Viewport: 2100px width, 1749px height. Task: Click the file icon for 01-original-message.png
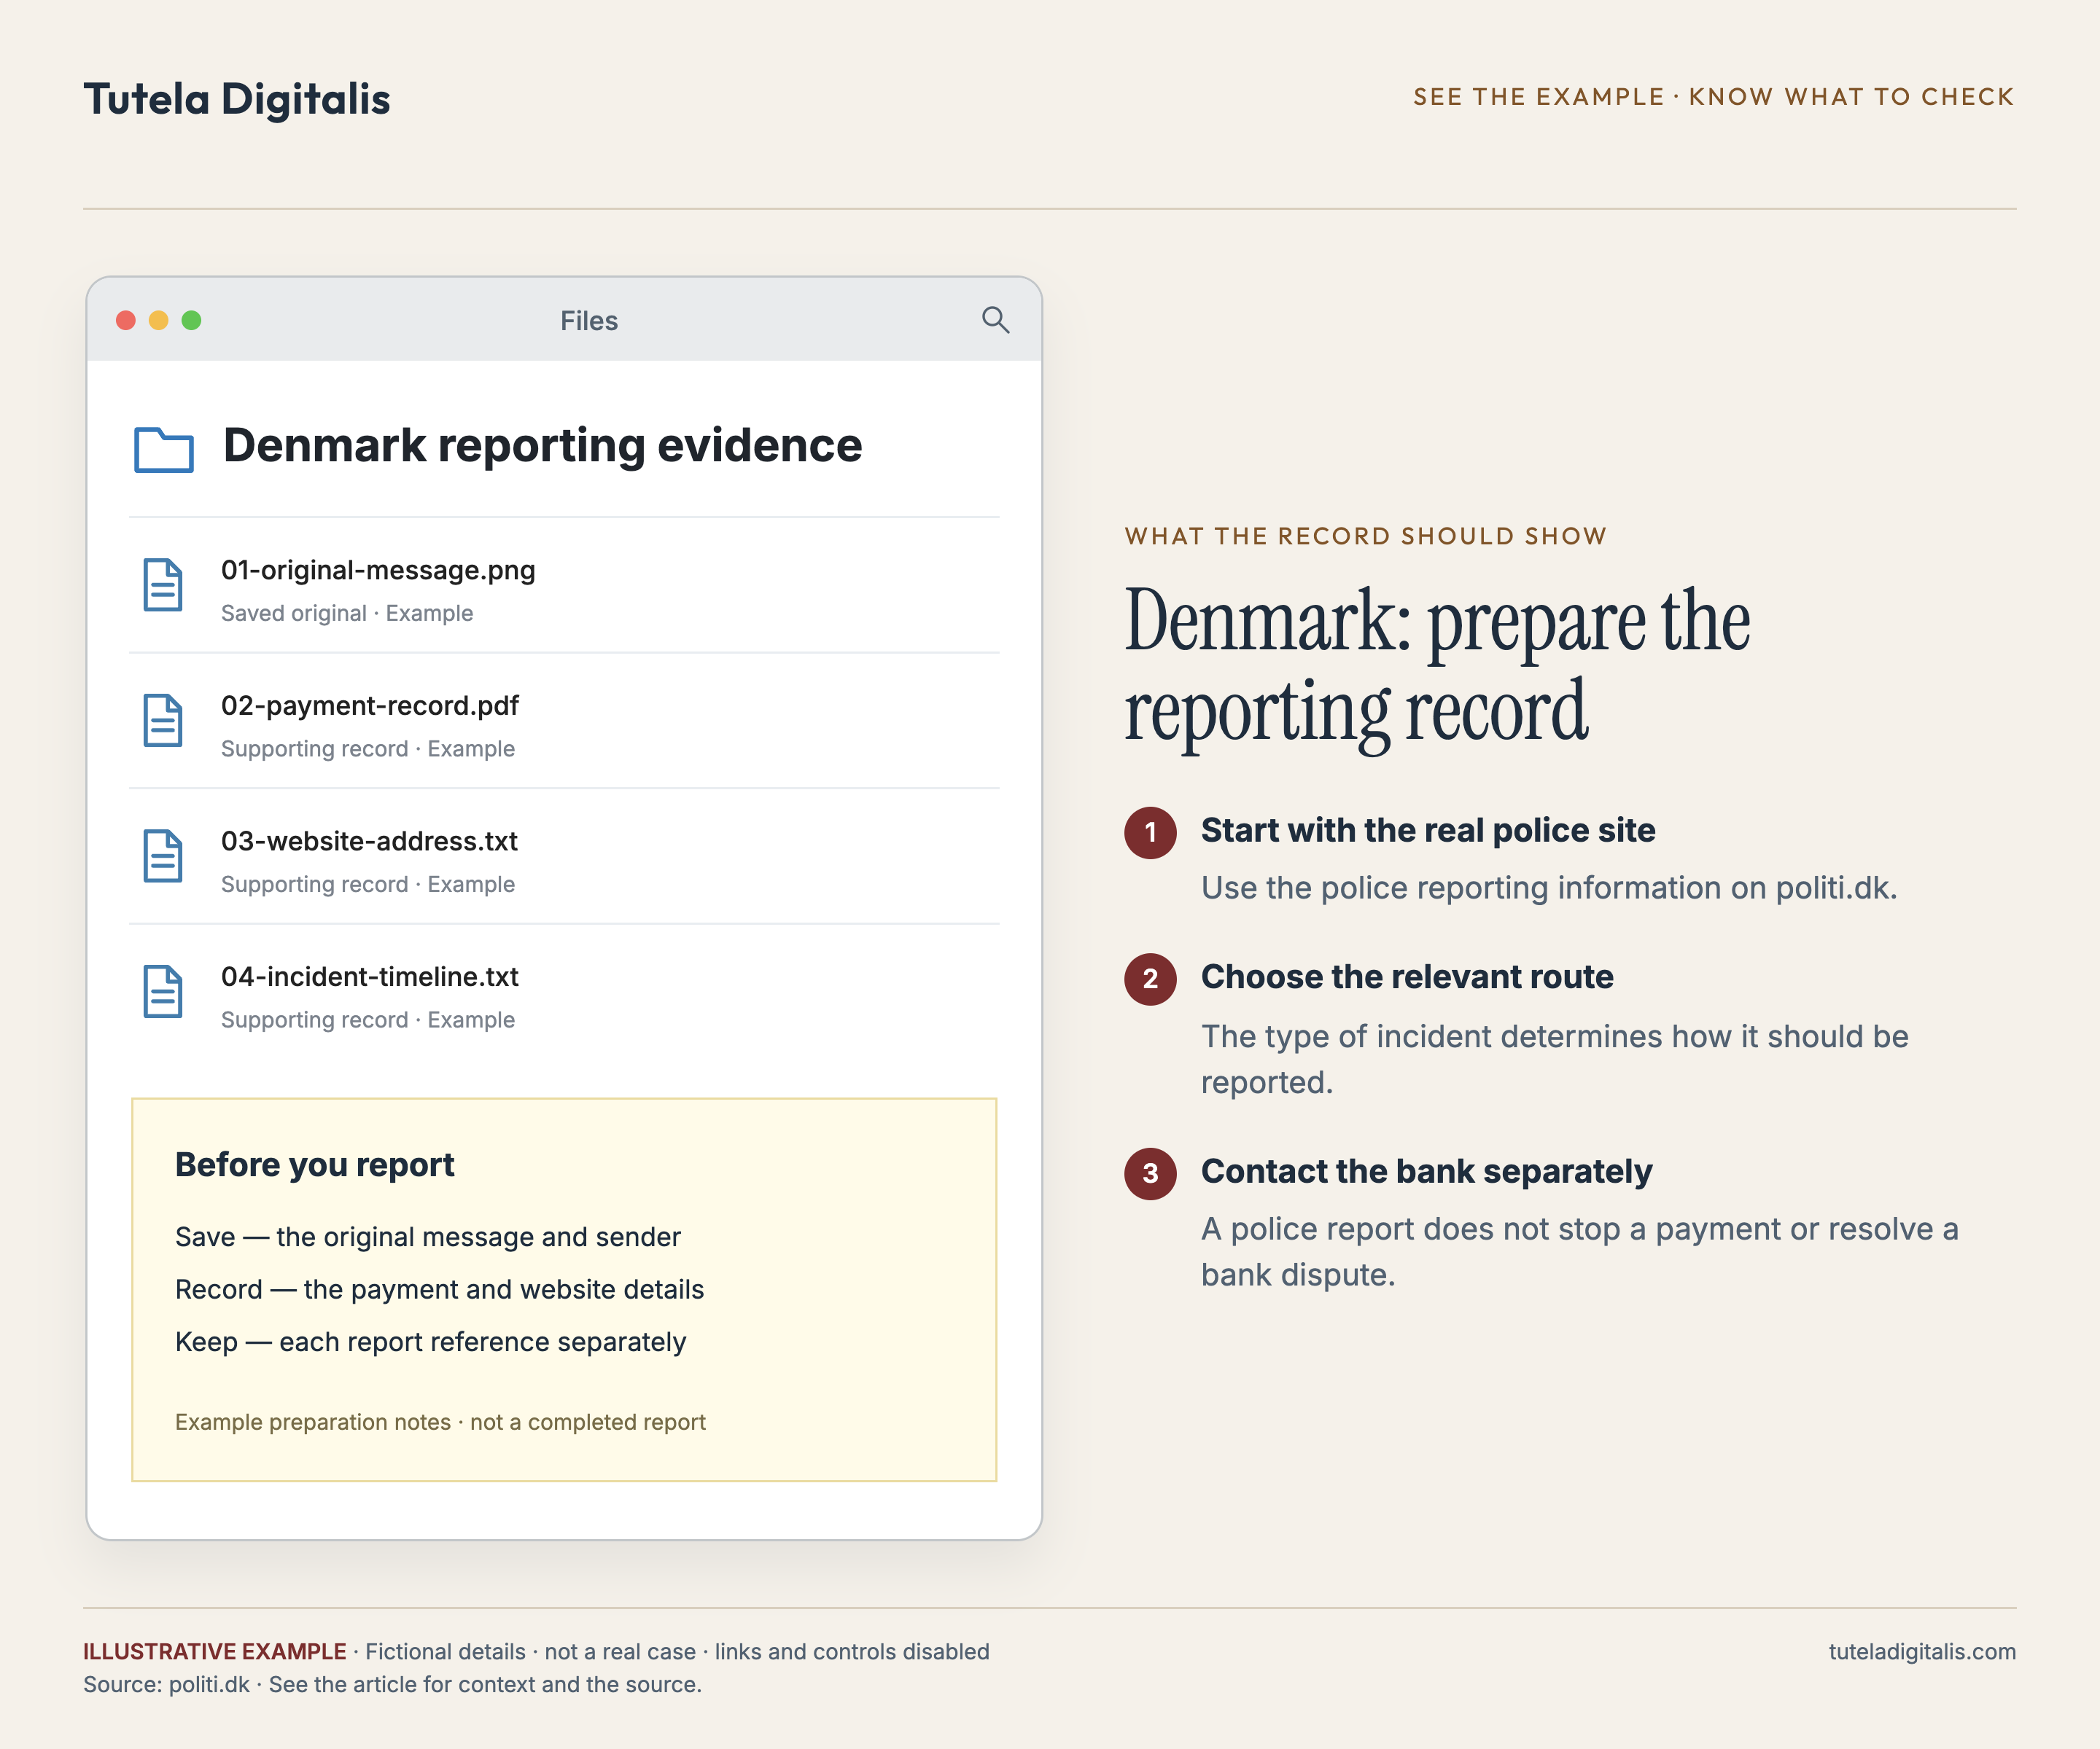pyautogui.click(x=163, y=584)
